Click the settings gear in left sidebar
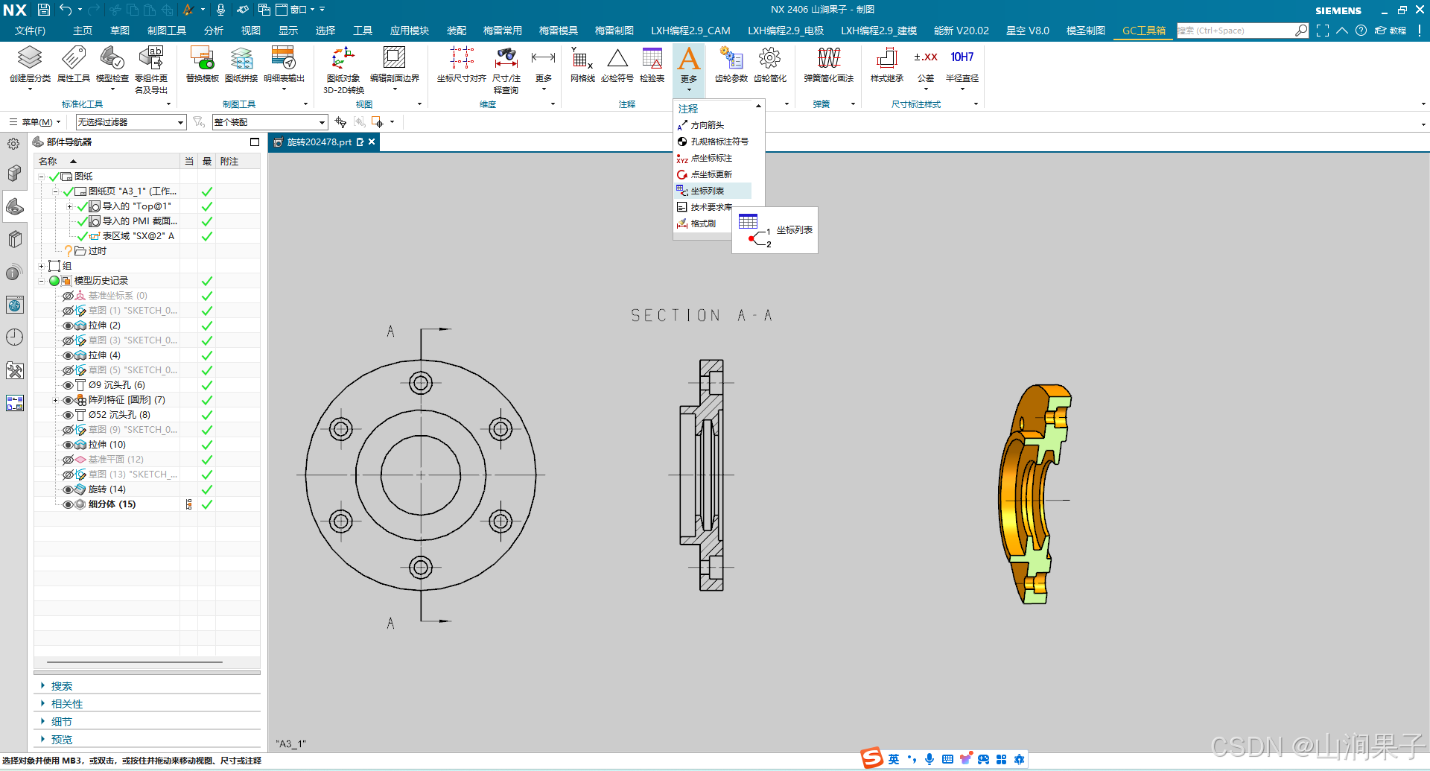The height and width of the screenshot is (771, 1430). 13,144
